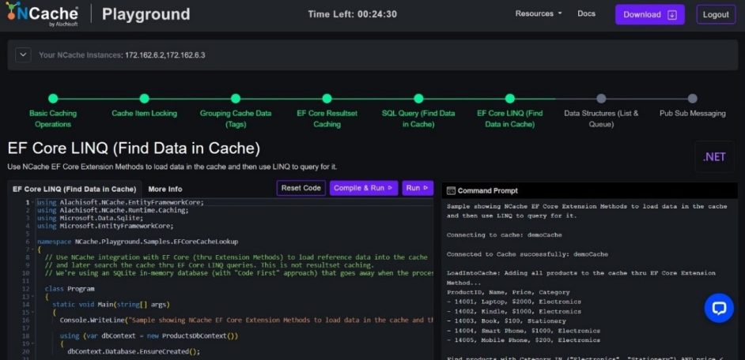The width and height of the screenshot is (745, 360).
Task: Click the Download button
Action: (649, 15)
